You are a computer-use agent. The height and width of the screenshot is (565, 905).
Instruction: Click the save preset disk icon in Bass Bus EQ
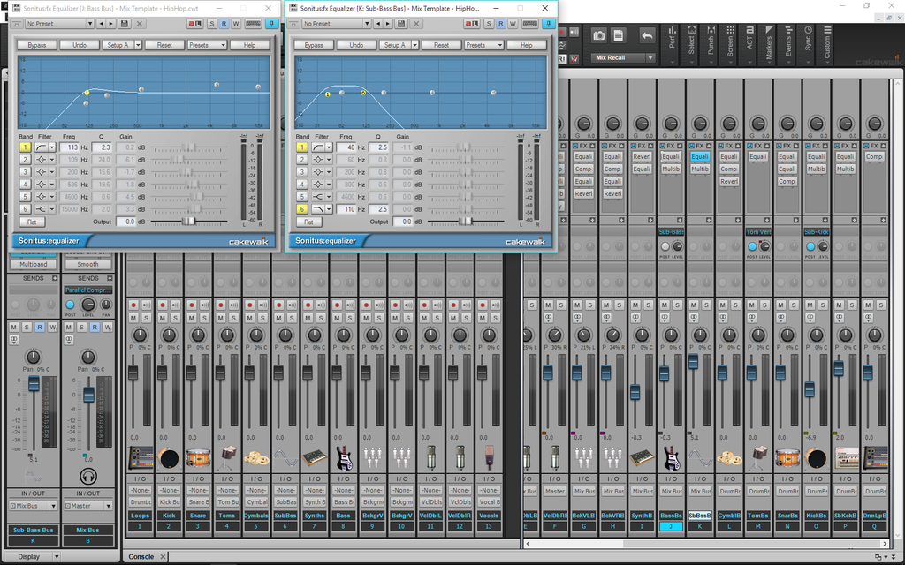tap(124, 24)
